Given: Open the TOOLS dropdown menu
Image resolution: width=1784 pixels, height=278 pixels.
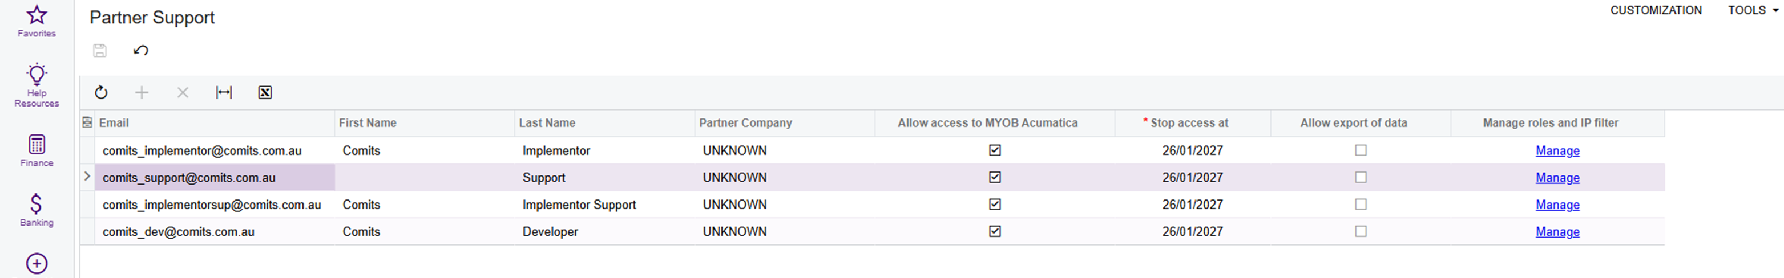Looking at the screenshot, I should click(x=1752, y=10).
